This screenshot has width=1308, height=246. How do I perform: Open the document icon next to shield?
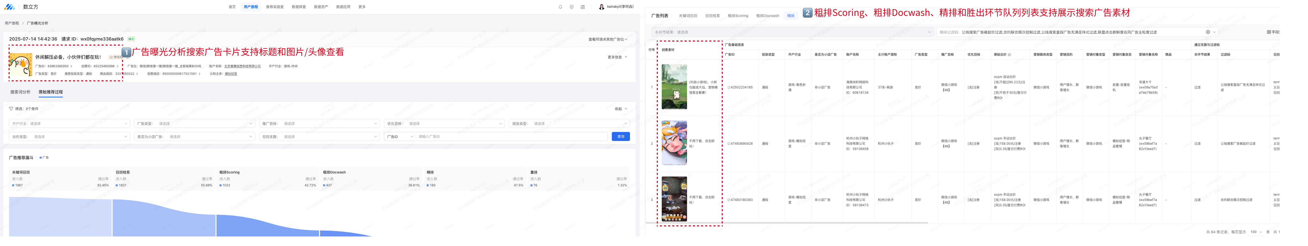coord(583,7)
